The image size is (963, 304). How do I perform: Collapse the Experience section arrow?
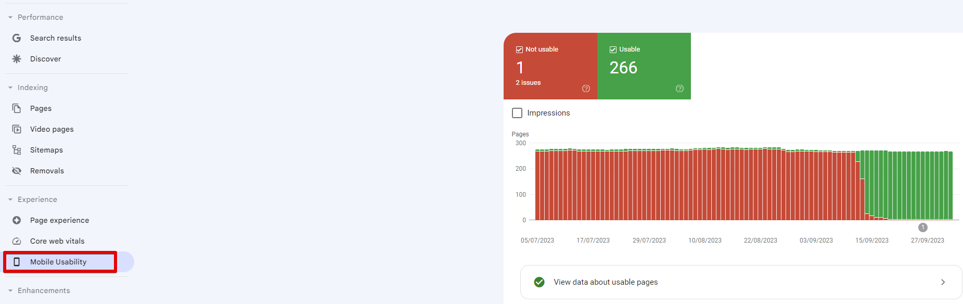[x=10, y=199]
